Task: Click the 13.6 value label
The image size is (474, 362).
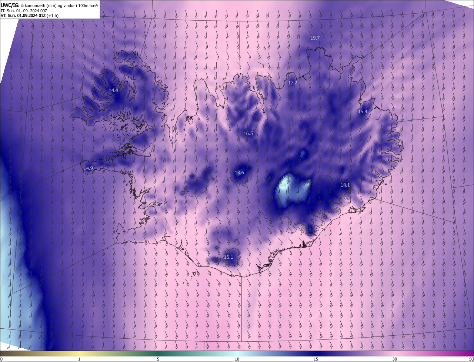Action: click(x=240, y=172)
